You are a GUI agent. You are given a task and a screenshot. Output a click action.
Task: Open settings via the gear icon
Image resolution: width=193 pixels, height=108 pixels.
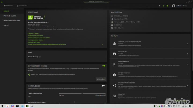[168, 6]
